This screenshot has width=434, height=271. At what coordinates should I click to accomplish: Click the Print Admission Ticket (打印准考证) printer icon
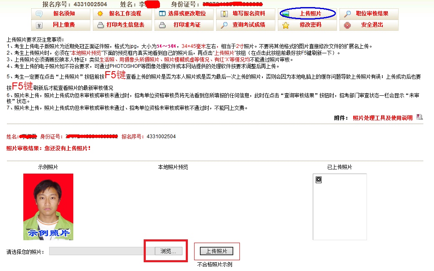(x=162, y=25)
